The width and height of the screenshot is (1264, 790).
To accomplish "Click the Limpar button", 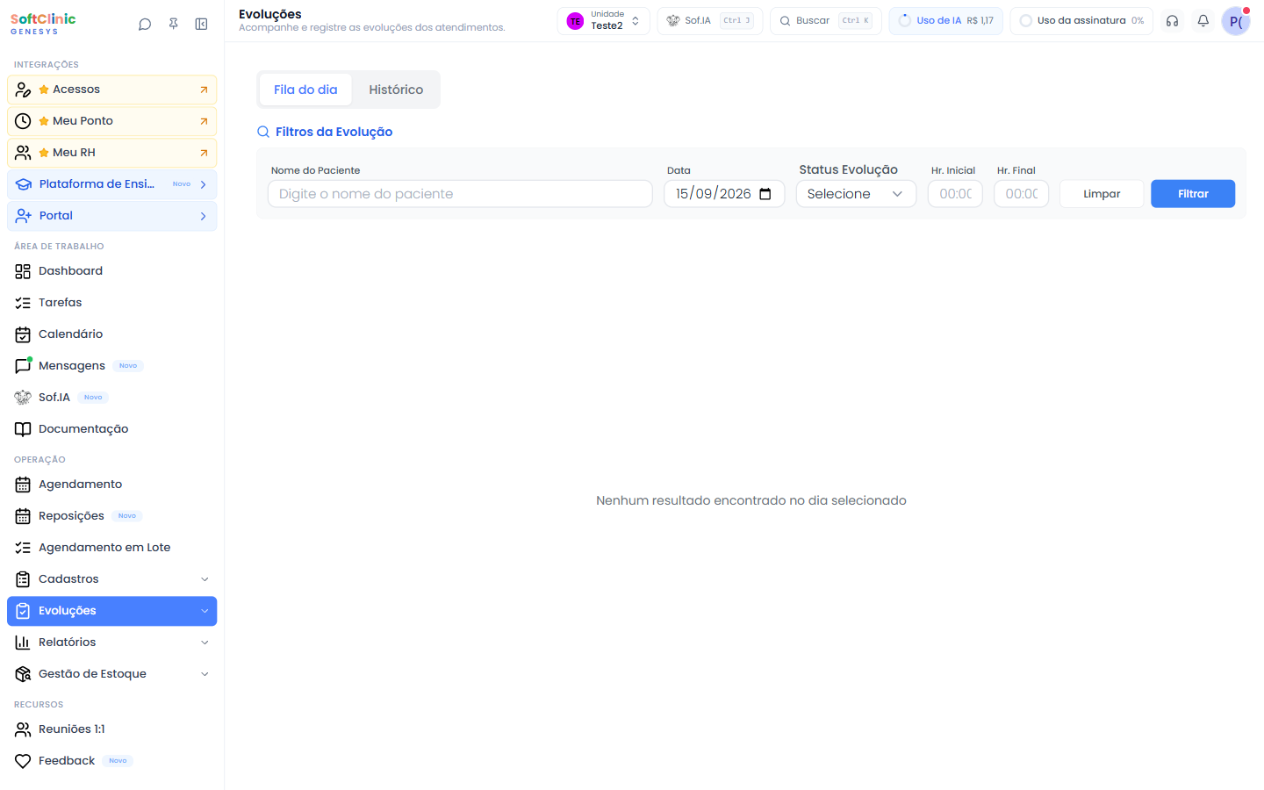I will click(1102, 194).
